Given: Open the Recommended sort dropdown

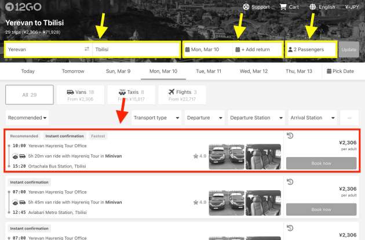Looking at the screenshot, I should [27, 118].
